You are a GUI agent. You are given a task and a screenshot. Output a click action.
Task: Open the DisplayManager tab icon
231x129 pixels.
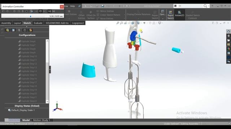tap(31, 30)
